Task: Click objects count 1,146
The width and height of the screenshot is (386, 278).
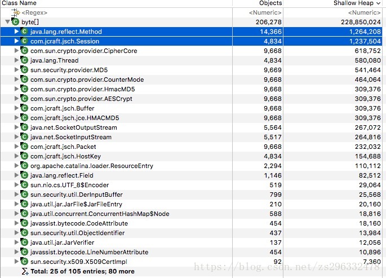Action: point(273,175)
